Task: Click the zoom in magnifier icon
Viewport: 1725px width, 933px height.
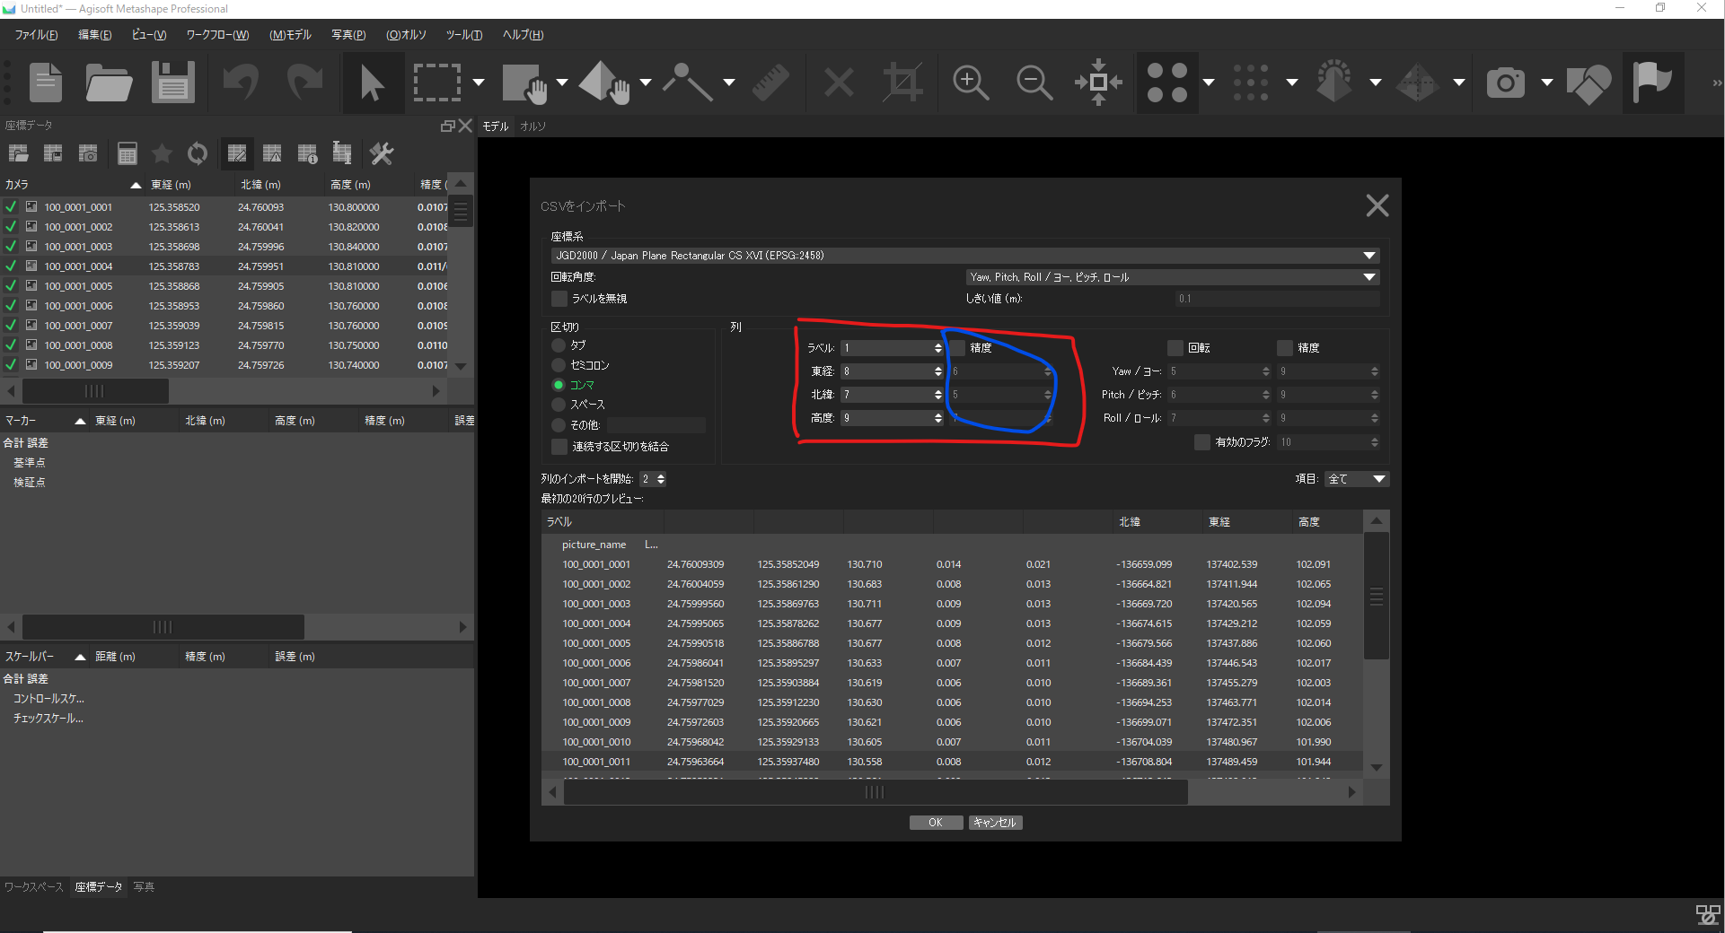Action: click(x=971, y=83)
